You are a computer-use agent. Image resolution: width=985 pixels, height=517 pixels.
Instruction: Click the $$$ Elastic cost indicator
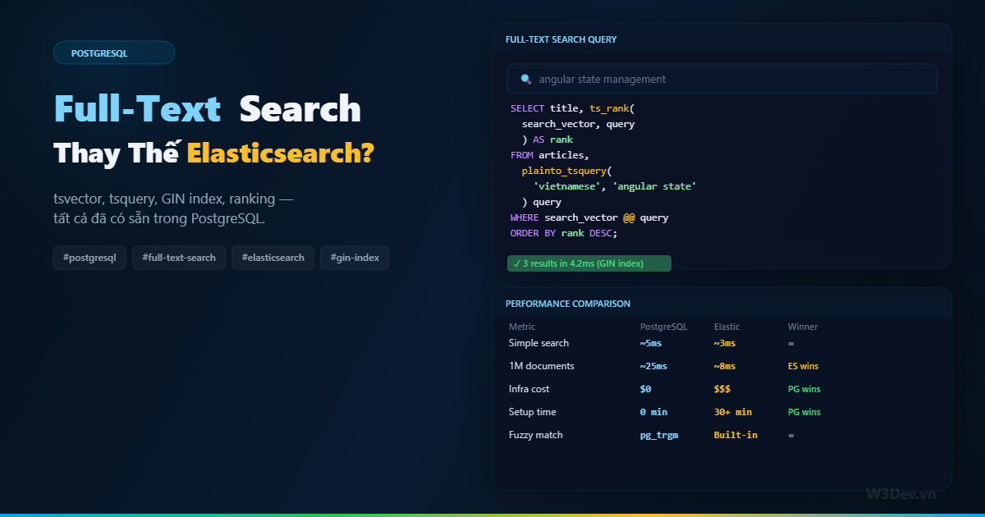coord(724,388)
